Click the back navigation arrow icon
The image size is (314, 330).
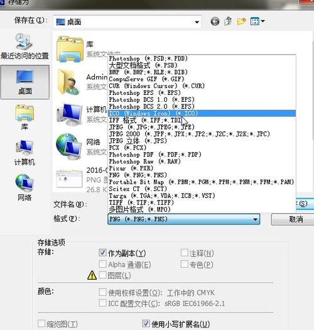[215, 21]
